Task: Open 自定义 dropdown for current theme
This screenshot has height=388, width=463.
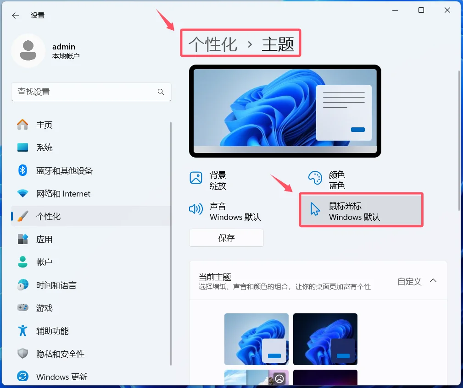Action: click(x=408, y=282)
